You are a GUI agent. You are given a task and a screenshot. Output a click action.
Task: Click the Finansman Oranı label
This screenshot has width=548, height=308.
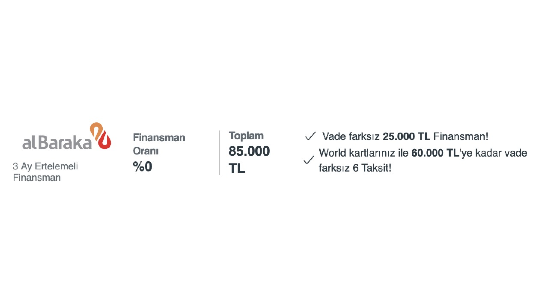click(x=159, y=144)
